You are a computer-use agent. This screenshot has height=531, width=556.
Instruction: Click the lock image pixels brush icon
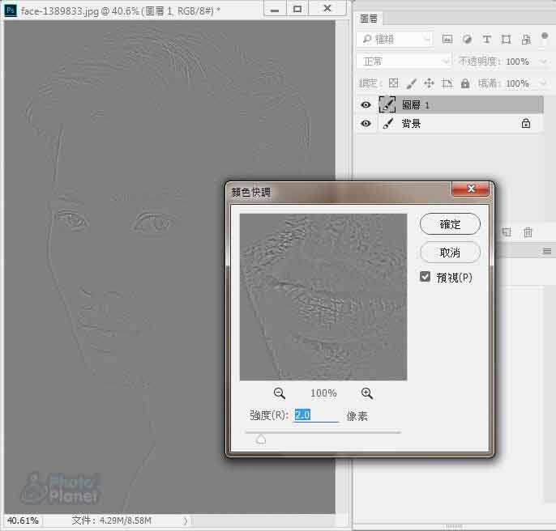411,83
